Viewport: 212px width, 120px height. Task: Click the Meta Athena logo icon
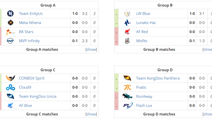coord(10,23)
